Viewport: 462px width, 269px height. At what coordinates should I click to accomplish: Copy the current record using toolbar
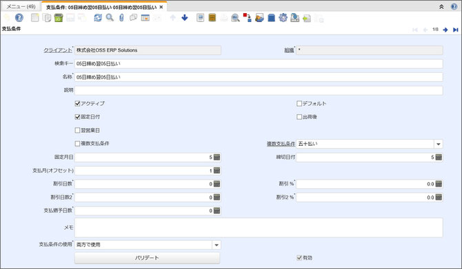click(47, 18)
